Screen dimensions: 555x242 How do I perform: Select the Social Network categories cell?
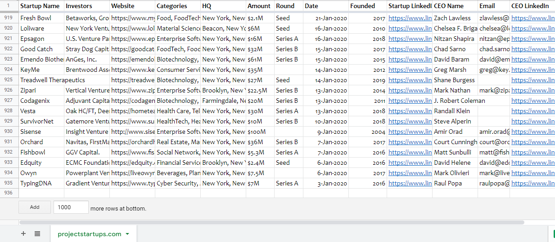coord(178,152)
